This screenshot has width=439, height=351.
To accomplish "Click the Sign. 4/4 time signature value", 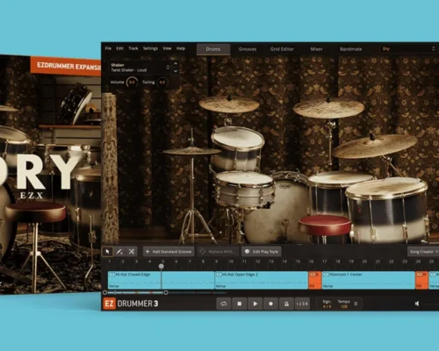I will point(327,306).
